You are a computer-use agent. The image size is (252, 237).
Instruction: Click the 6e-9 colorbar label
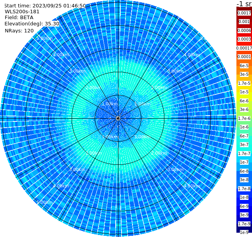tap(244, 206)
